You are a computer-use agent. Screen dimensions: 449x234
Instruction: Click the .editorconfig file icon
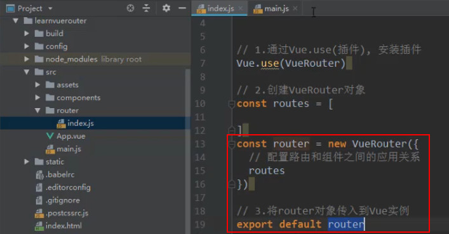click(39, 188)
